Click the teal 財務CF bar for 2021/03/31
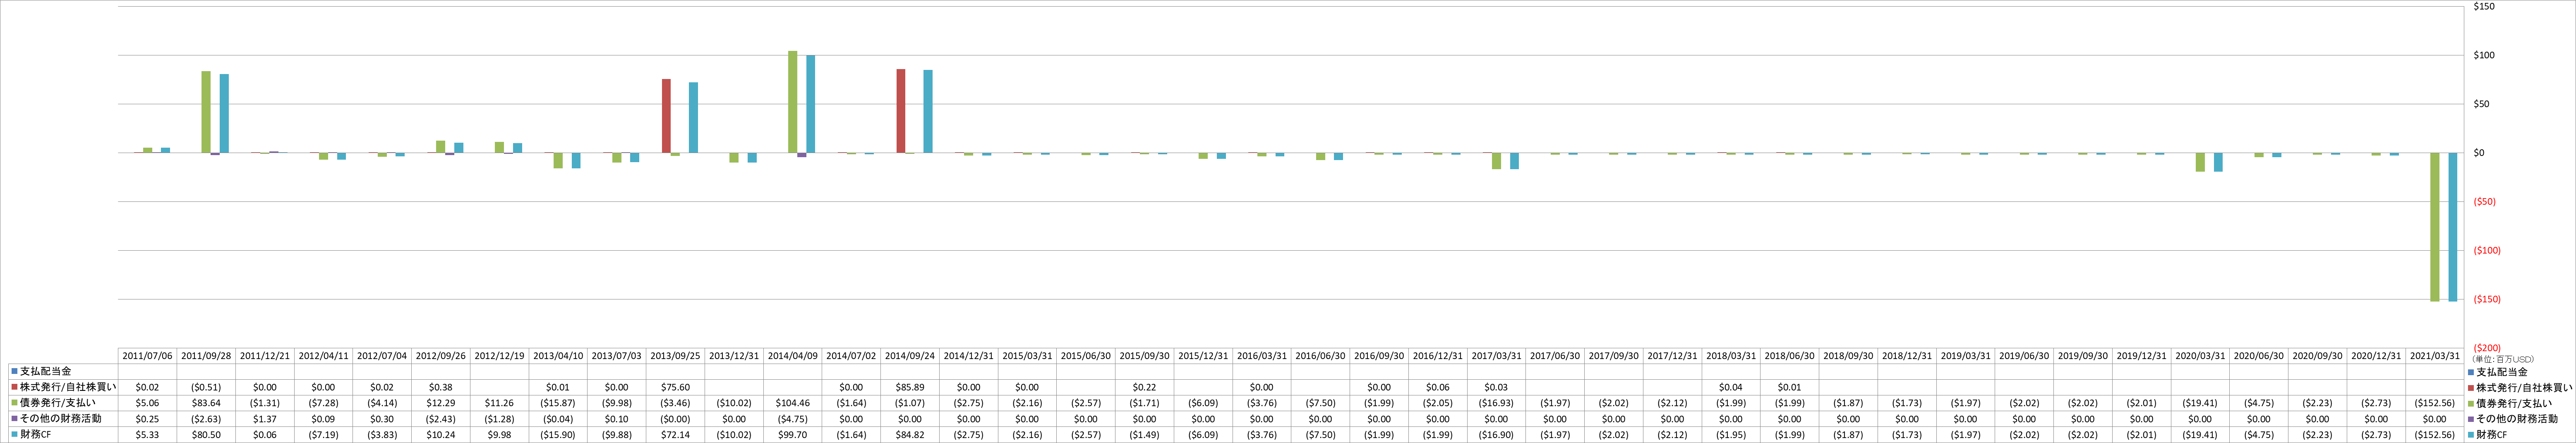2576x443 pixels. (x=2453, y=227)
